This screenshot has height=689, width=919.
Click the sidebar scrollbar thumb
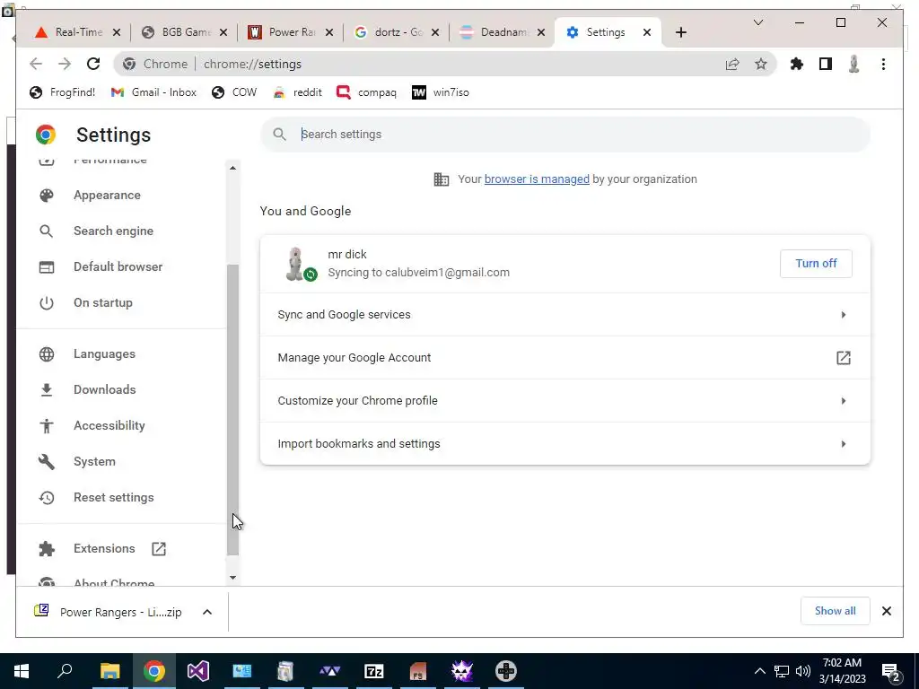232,410
